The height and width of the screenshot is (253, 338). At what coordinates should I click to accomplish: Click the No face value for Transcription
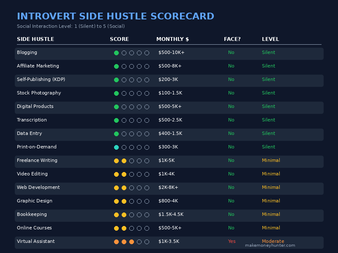[x=231, y=120]
